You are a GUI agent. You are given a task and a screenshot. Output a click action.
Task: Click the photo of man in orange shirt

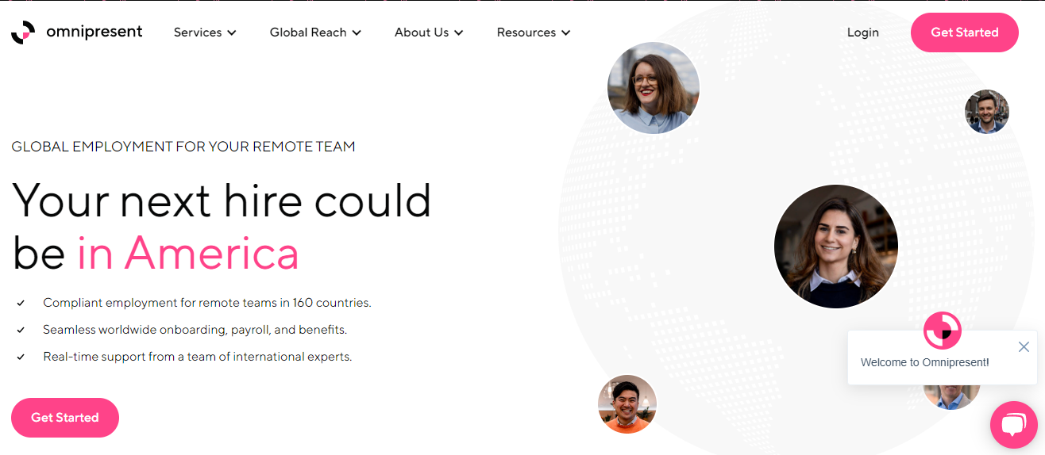(627, 404)
